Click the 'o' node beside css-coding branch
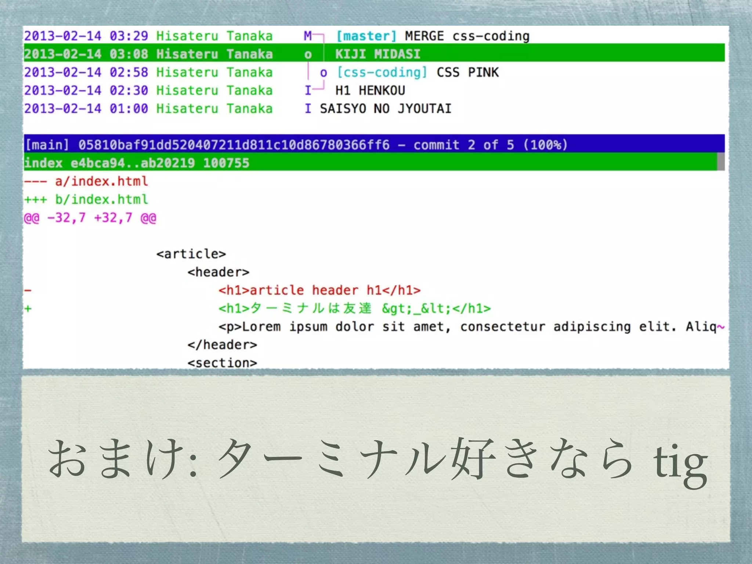Viewport: 752px width, 564px height. pos(323,73)
